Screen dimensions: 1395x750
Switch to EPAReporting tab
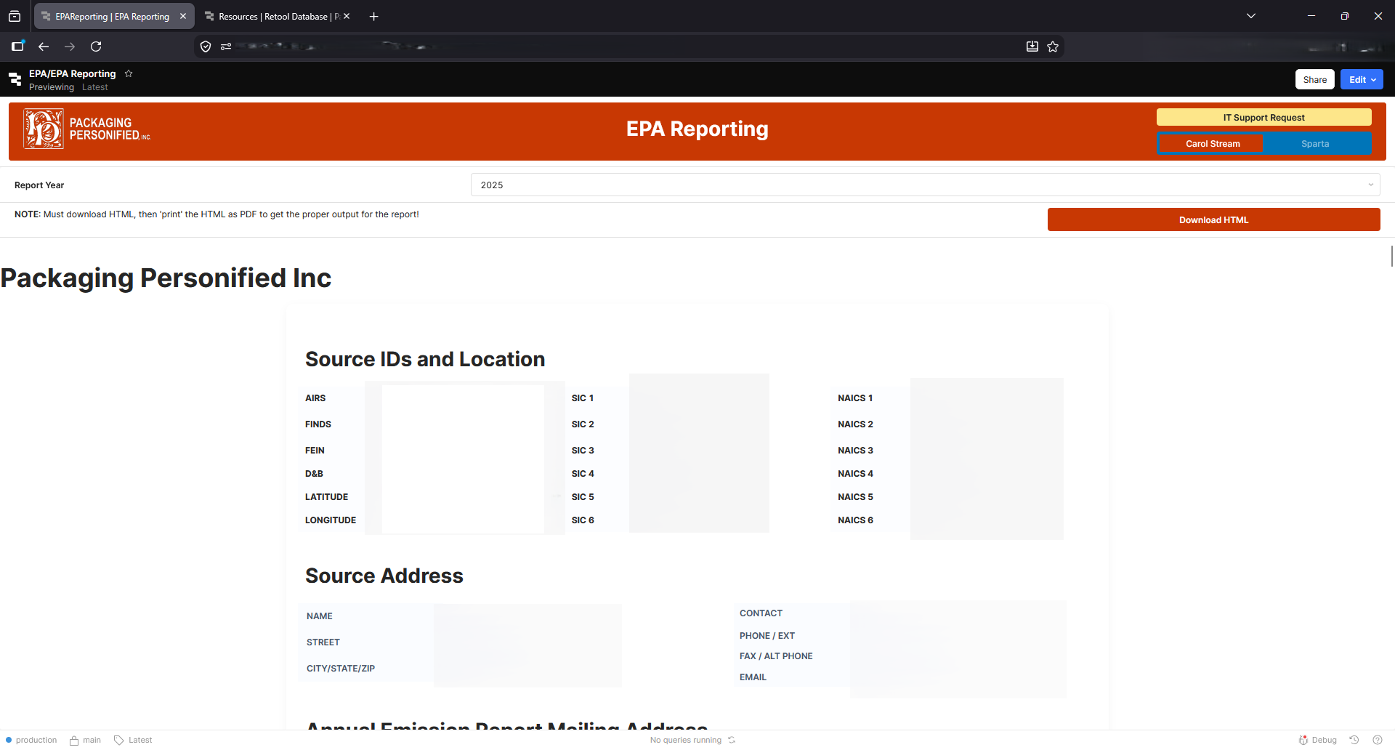[113, 16]
